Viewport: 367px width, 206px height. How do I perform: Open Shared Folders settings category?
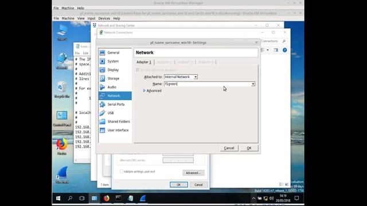click(115, 122)
